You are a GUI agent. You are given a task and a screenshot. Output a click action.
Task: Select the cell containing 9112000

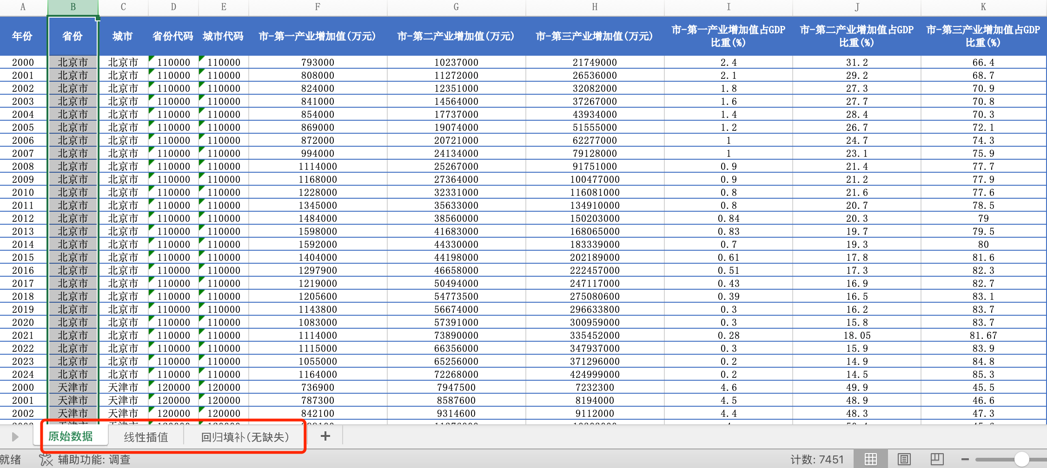coord(595,413)
